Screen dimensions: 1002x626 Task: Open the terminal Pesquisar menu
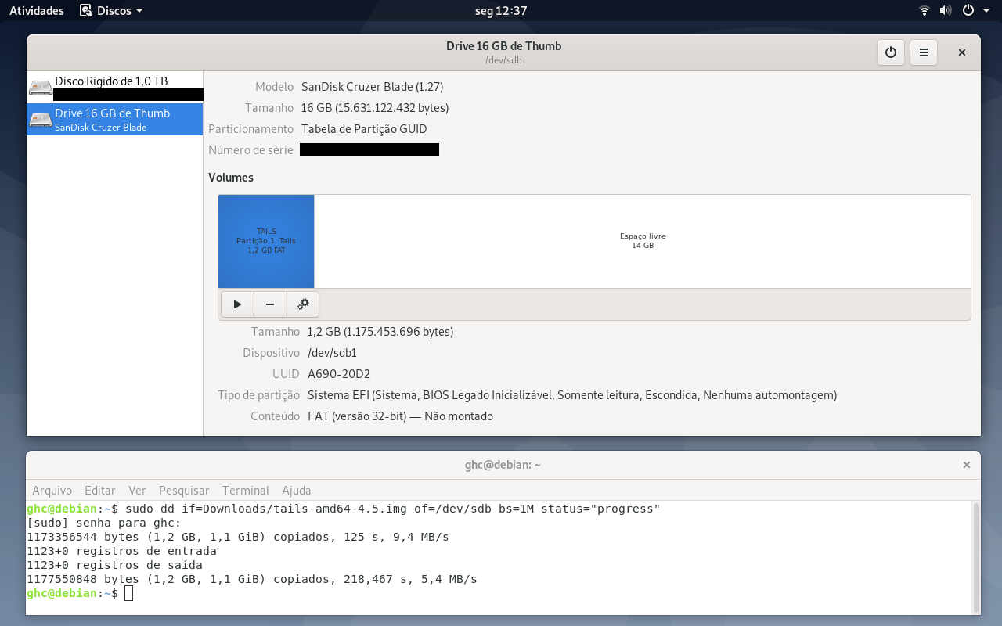(x=184, y=491)
